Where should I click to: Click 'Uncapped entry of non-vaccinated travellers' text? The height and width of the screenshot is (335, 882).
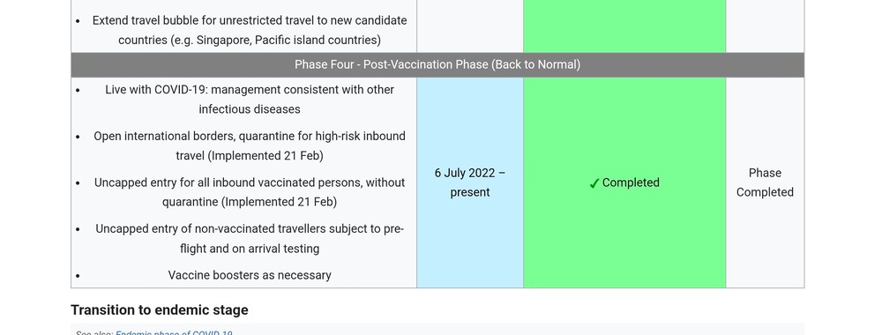click(250, 238)
